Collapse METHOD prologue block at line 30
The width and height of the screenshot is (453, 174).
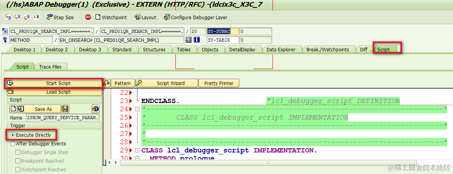tap(137, 158)
